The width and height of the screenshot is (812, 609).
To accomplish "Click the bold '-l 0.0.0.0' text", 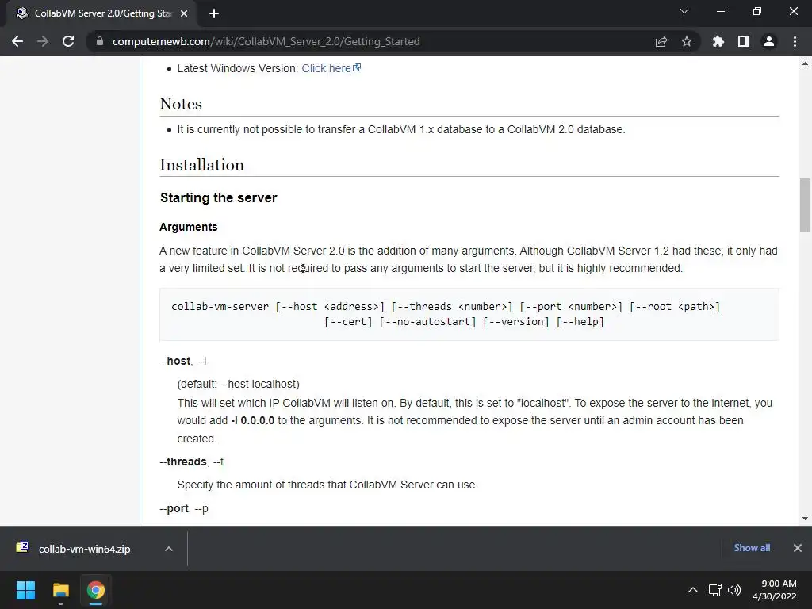I will coord(253,420).
